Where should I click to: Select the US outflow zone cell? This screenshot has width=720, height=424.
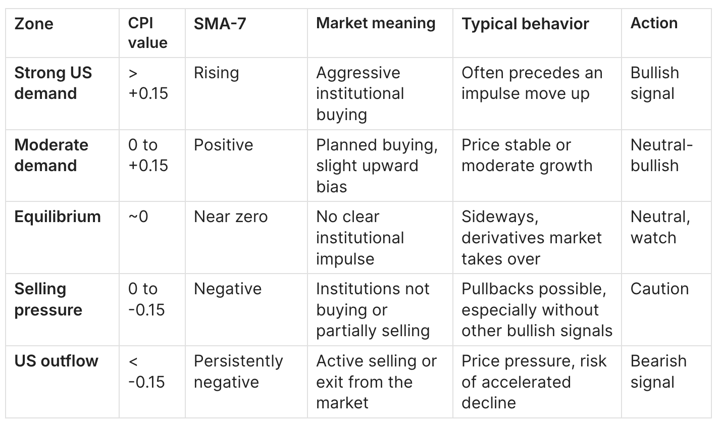[x=56, y=361]
